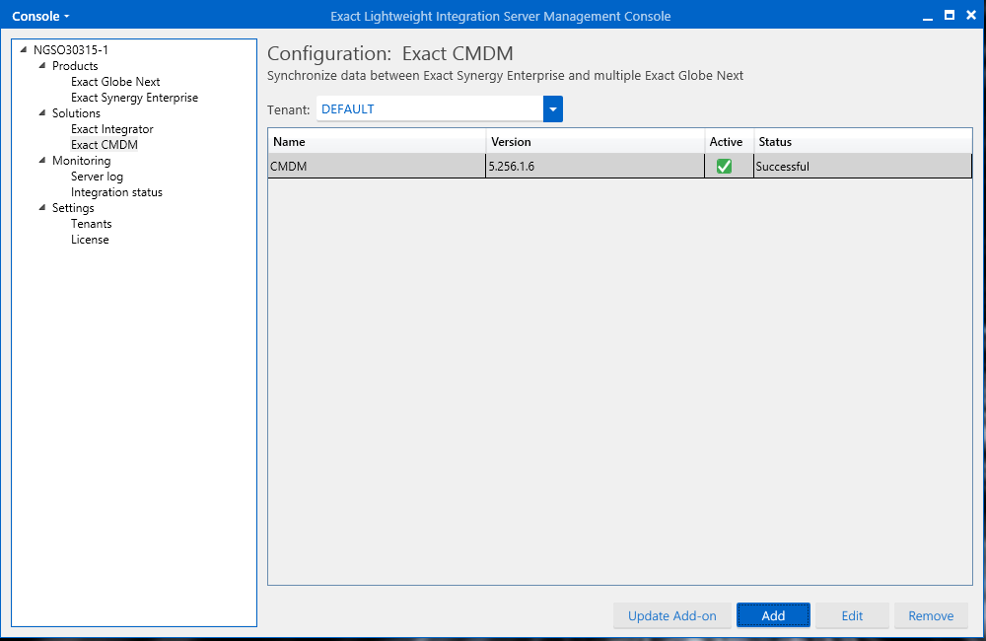Close the Management Console window
Screen dimensions: 986x641
tap(971, 15)
